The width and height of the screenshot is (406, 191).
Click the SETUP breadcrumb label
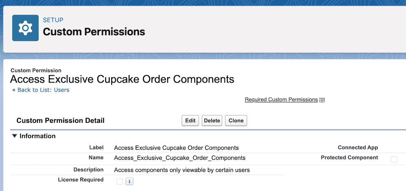tap(53, 20)
